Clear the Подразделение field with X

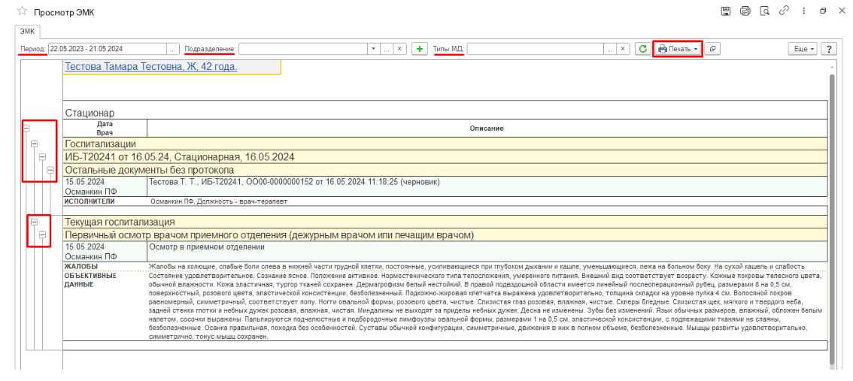tap(399, 49)
